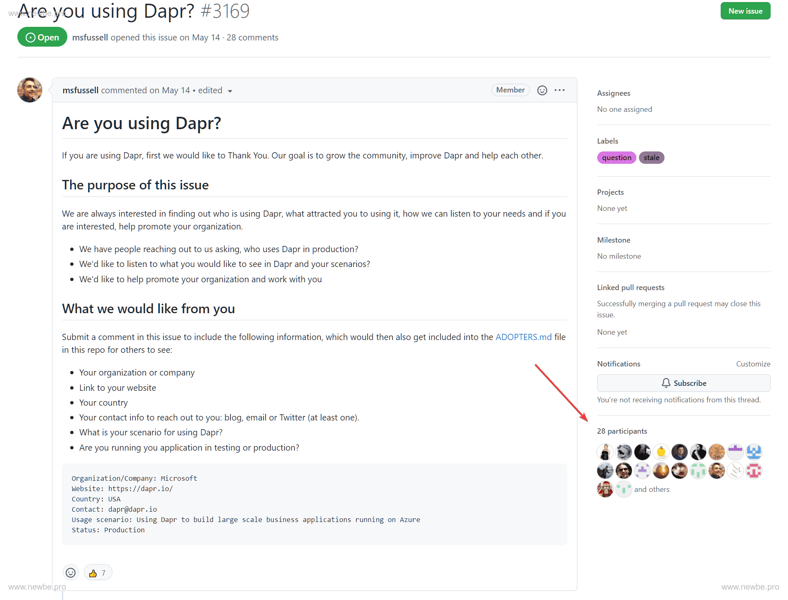Click the New issue button
Screen dimensions: 788x600
(745, 11)
